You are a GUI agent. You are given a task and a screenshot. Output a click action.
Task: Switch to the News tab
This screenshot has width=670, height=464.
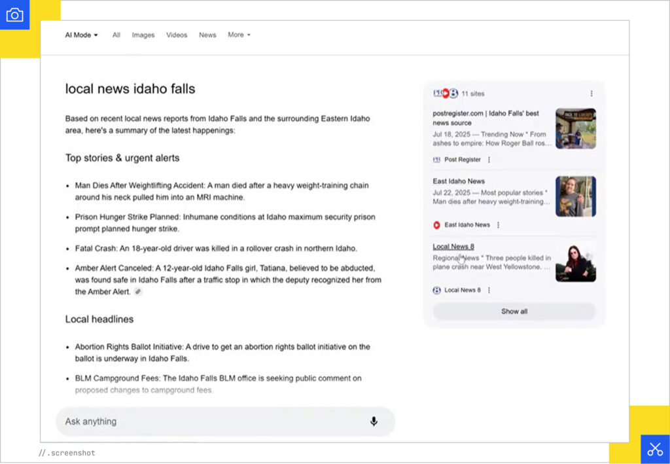pyautogui.click(x=207, y=35)
